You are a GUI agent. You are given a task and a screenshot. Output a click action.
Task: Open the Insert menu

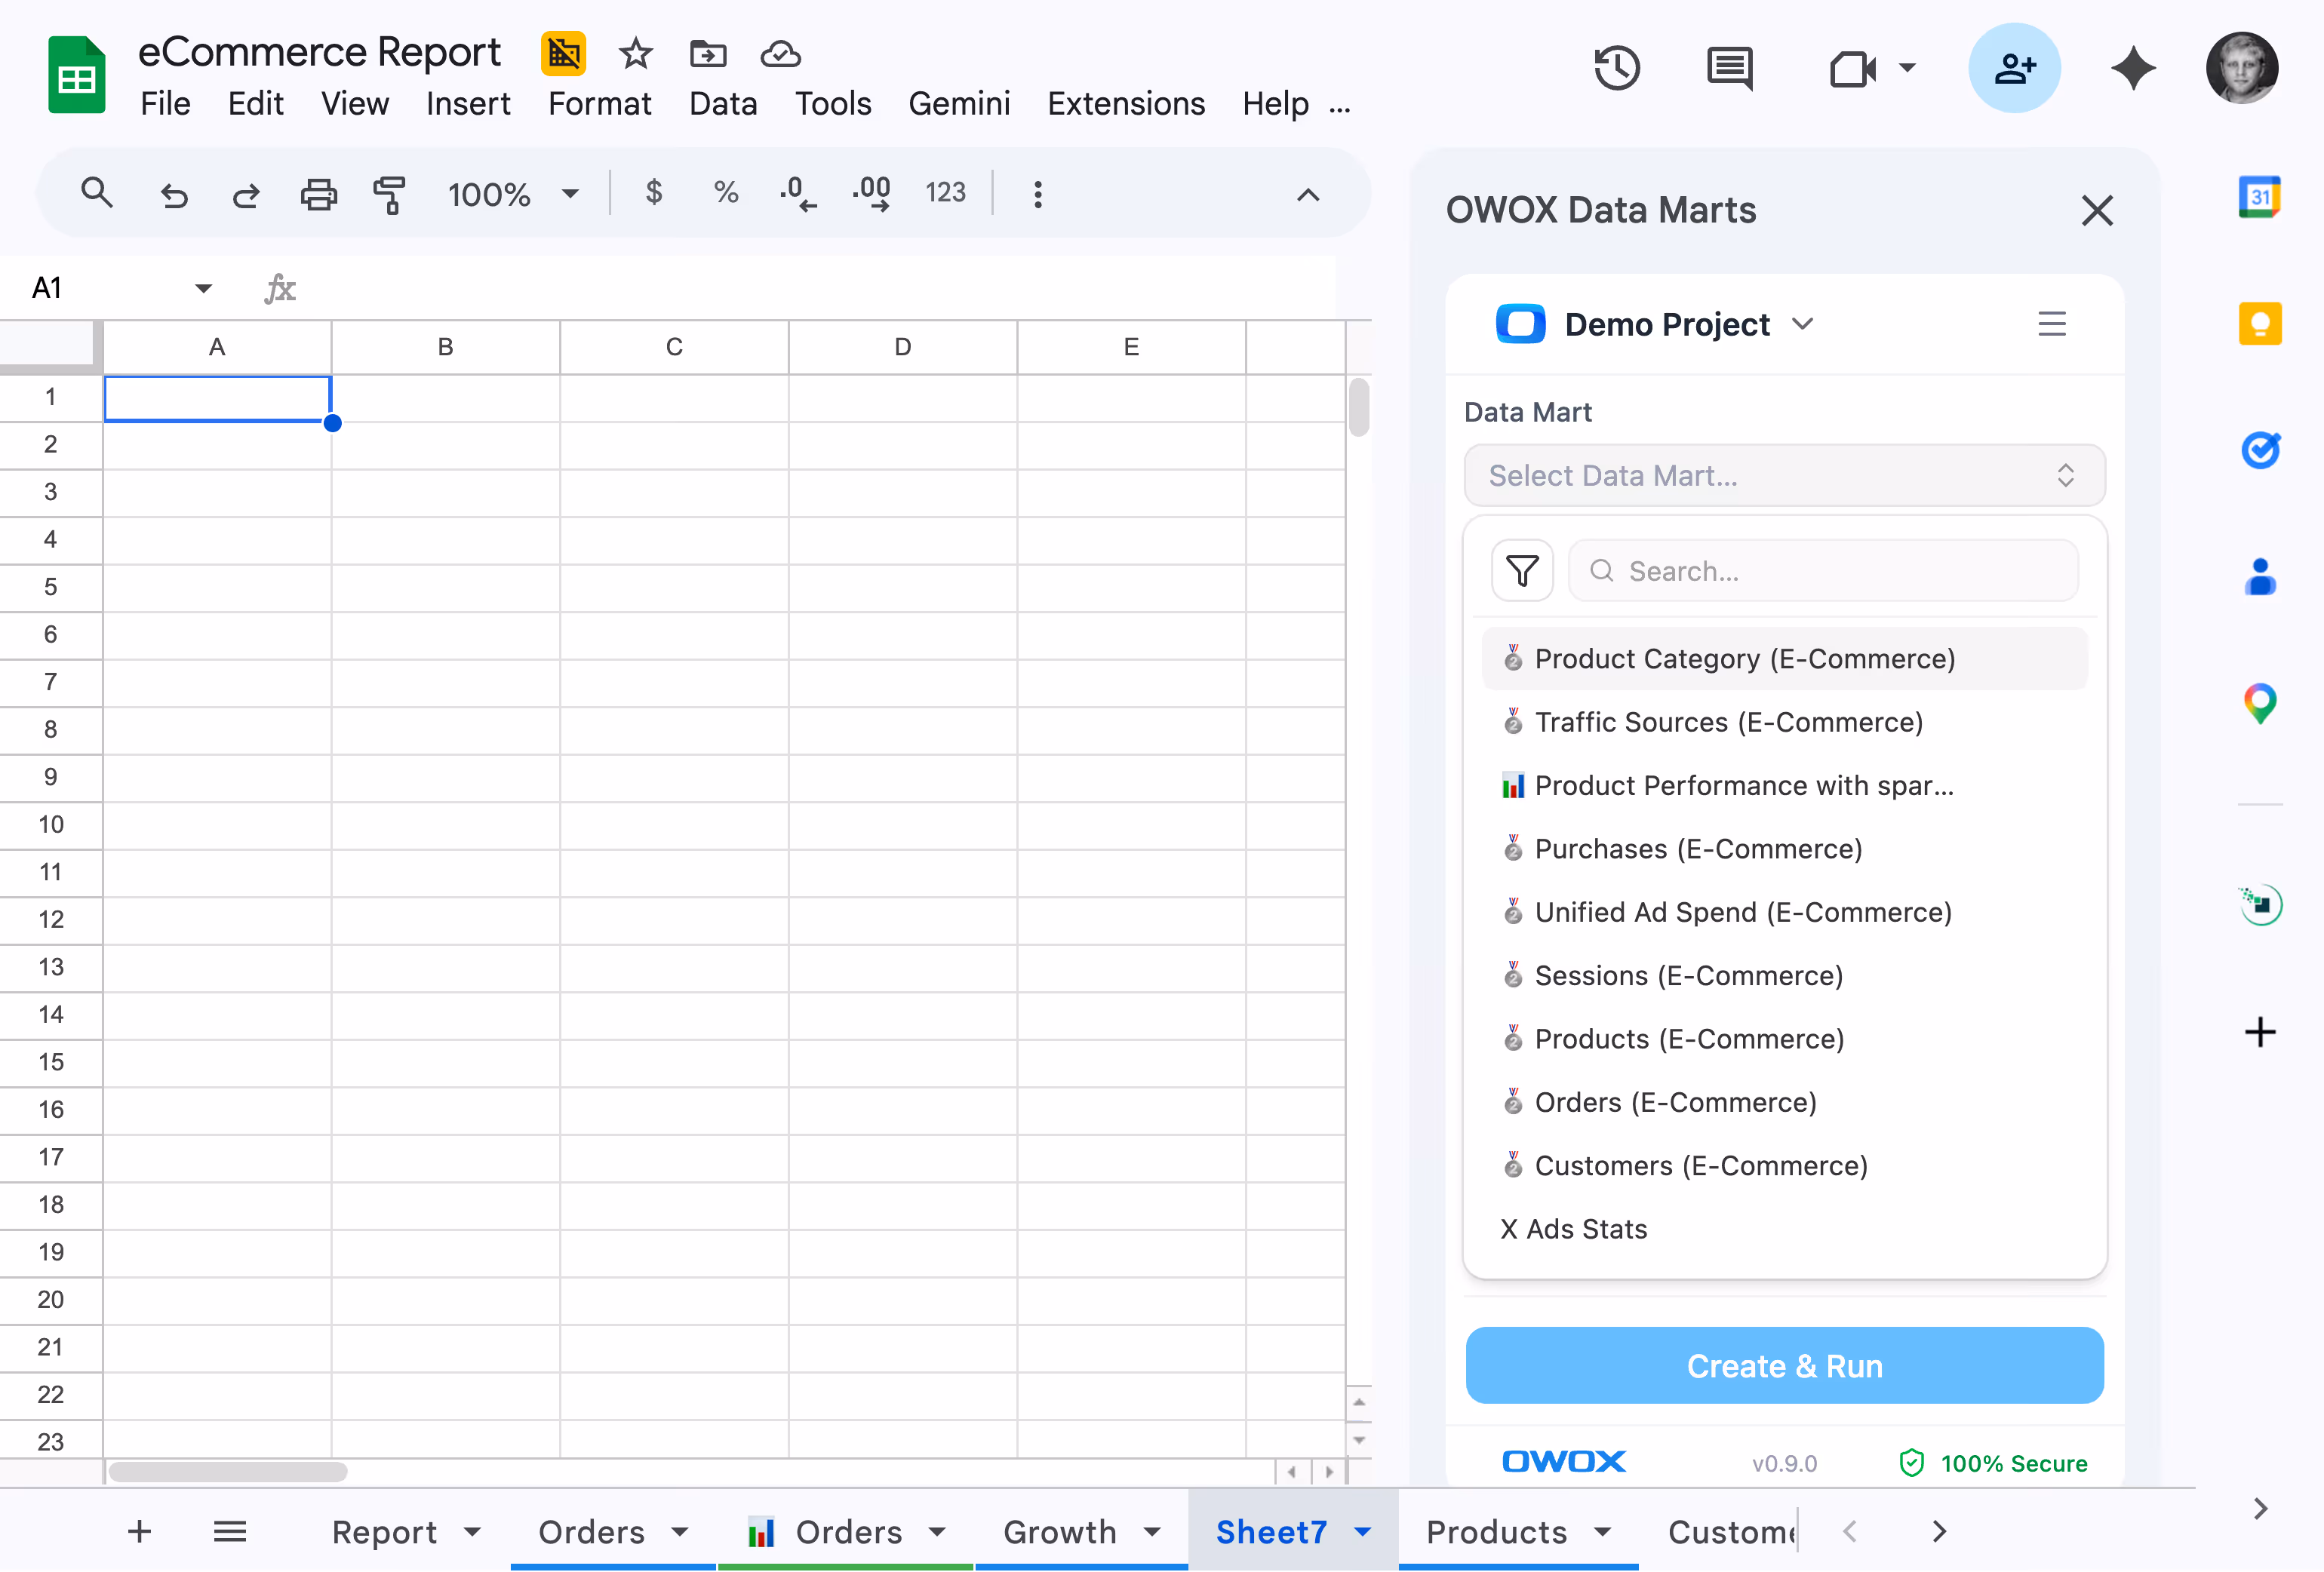point(468,104)
